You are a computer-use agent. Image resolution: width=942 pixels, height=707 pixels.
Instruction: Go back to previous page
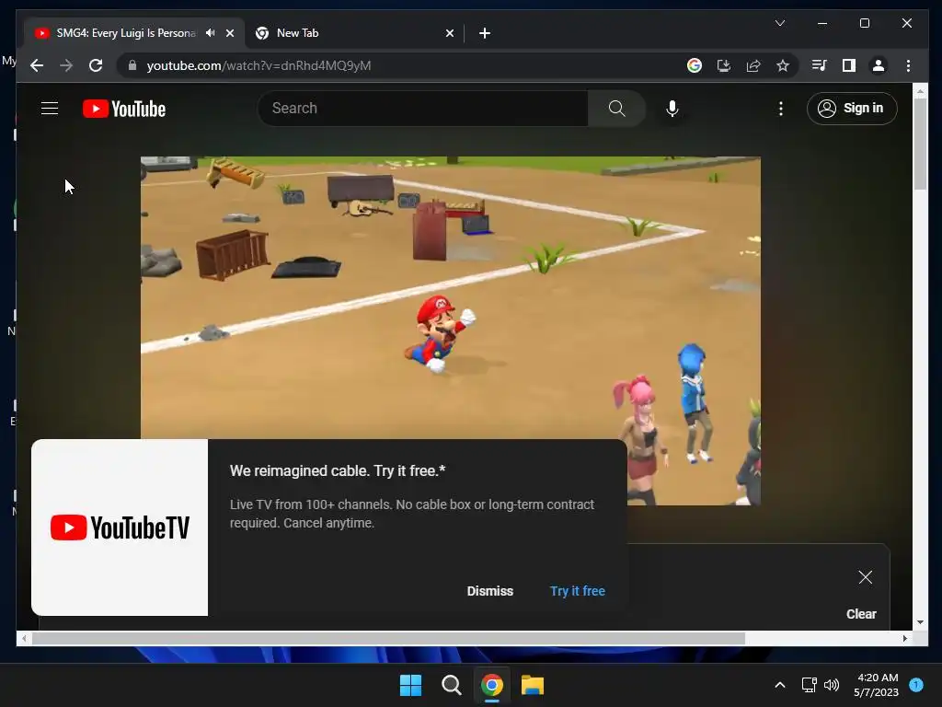tap(37, 65)
